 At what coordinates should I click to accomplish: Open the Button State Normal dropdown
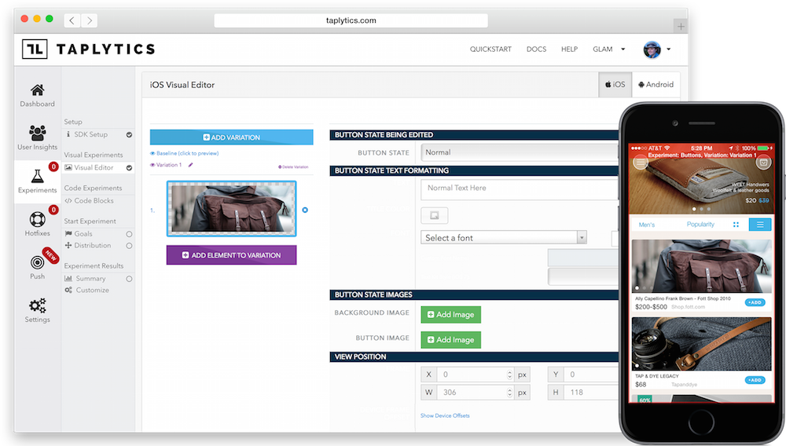tap(520, 152)
